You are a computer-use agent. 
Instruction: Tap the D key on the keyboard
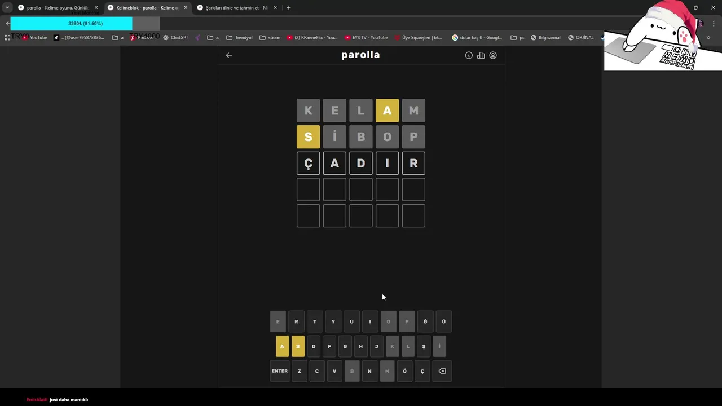point(314,346)
